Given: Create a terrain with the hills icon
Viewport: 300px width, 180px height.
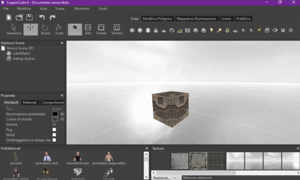Looking at the screenshot, I should [179, 30].
